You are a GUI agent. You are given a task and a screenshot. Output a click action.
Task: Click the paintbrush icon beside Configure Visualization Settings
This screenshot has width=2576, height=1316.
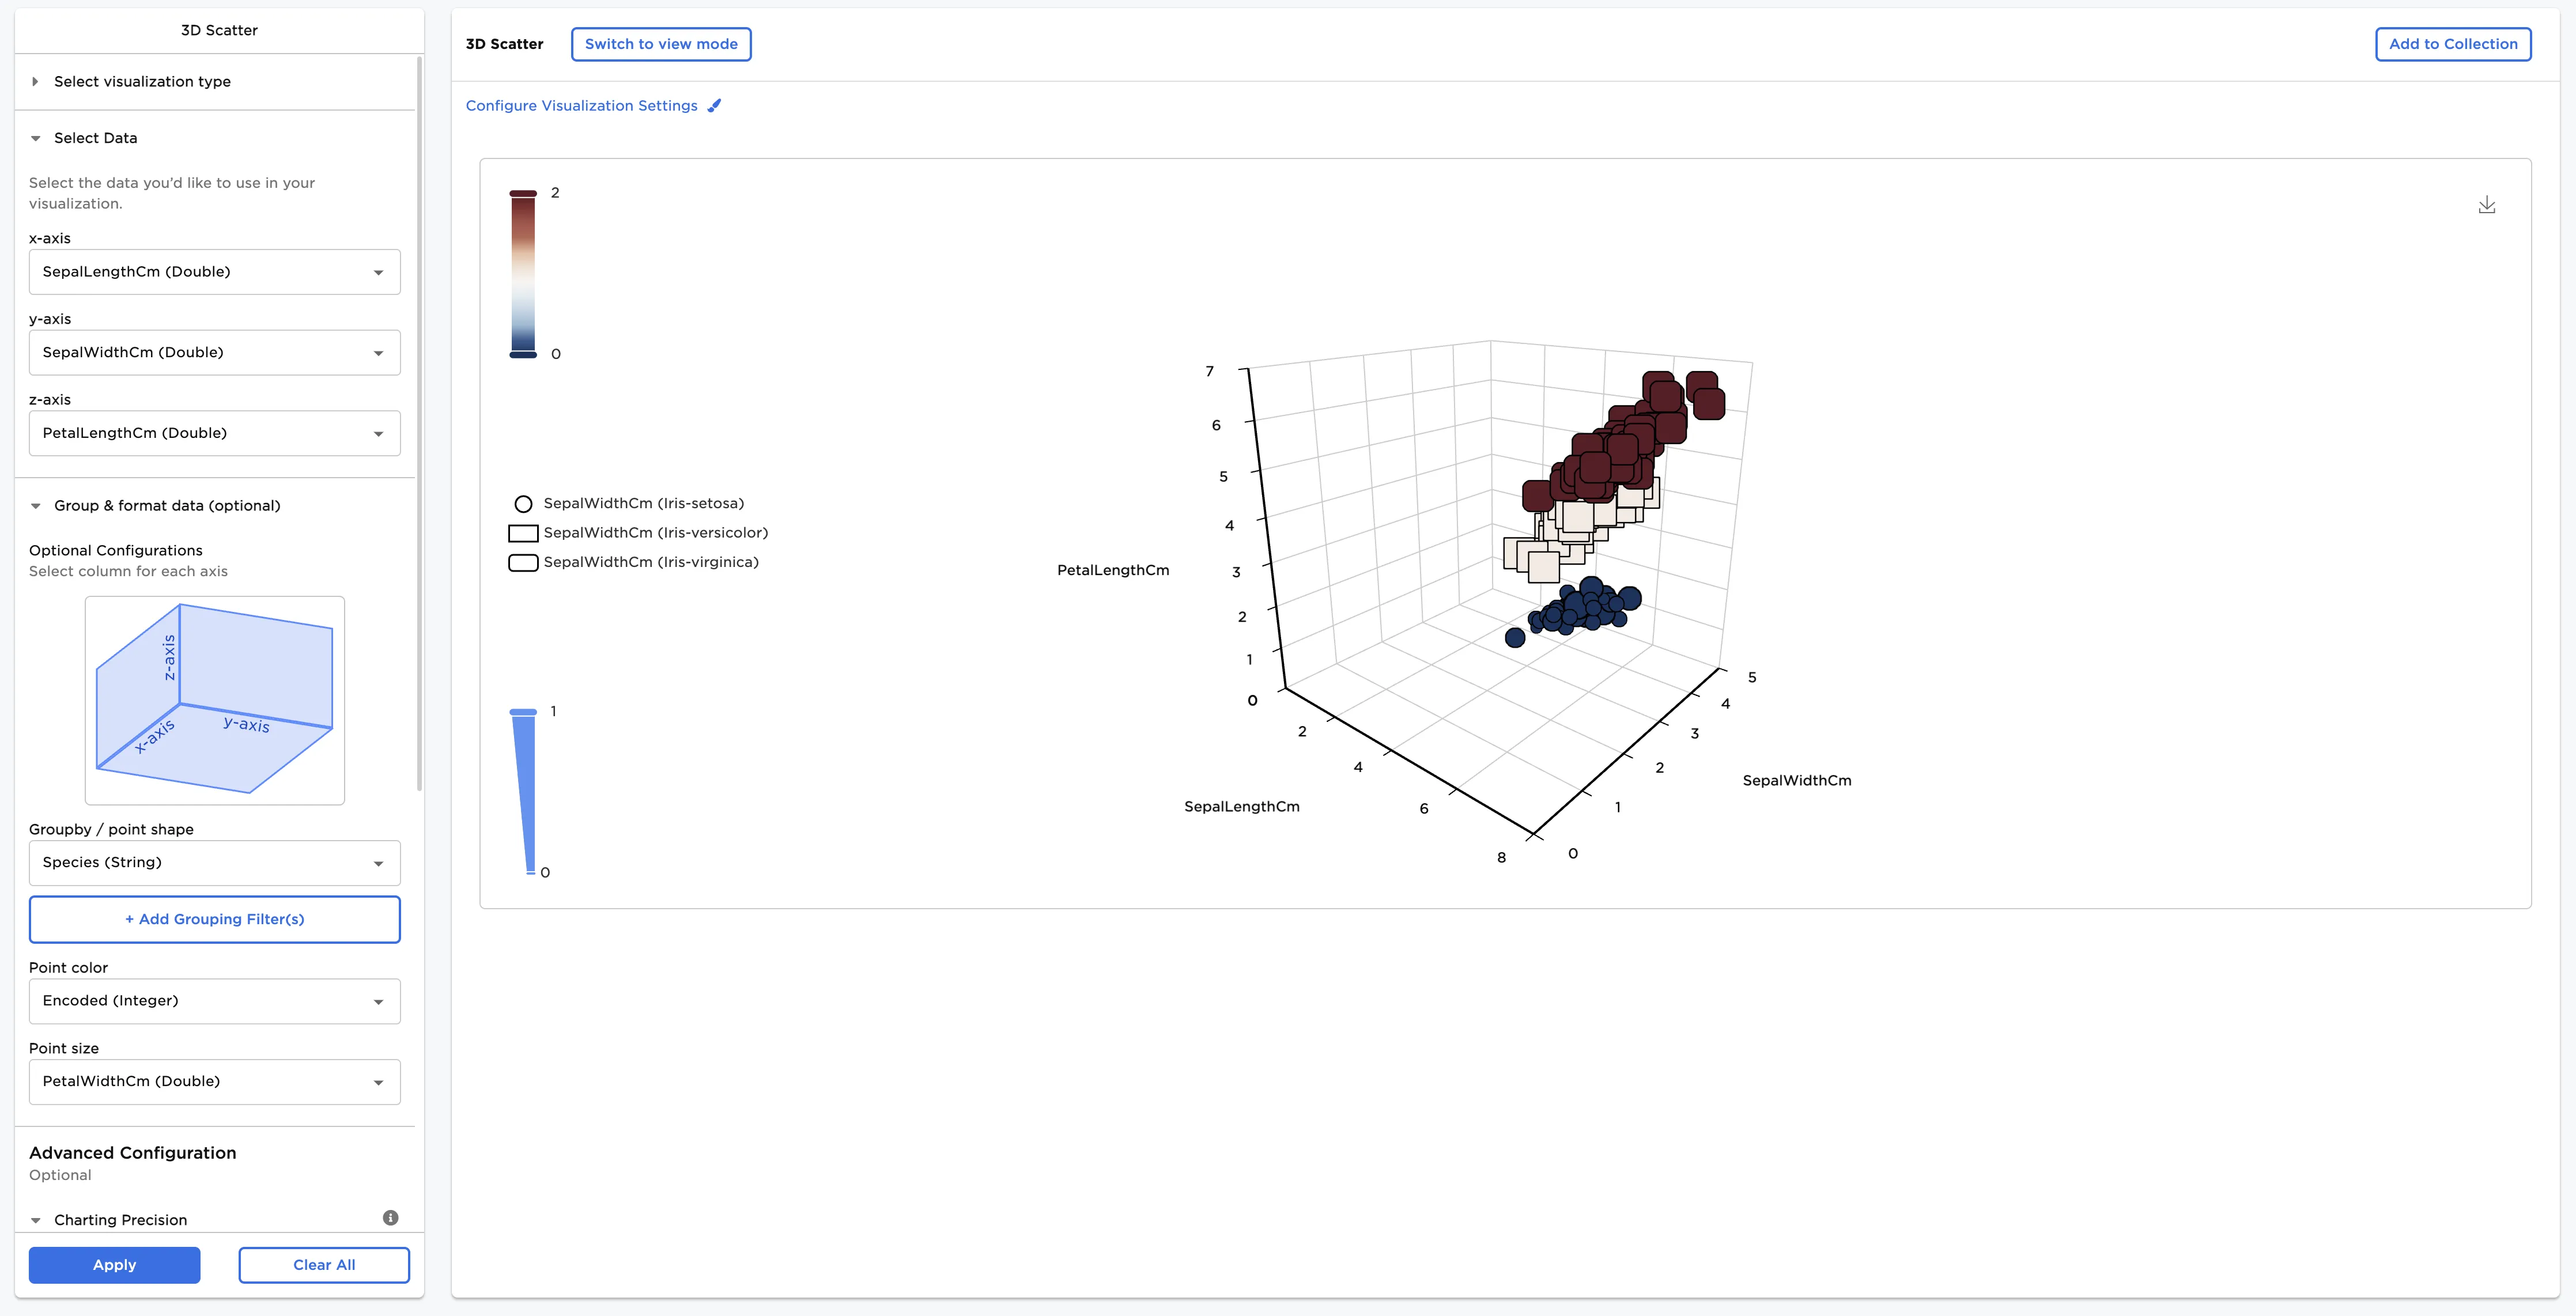click(714, 106)
